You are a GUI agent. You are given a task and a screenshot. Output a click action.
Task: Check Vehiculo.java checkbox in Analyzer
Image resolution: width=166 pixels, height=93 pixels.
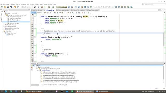[x=39, y=70]
